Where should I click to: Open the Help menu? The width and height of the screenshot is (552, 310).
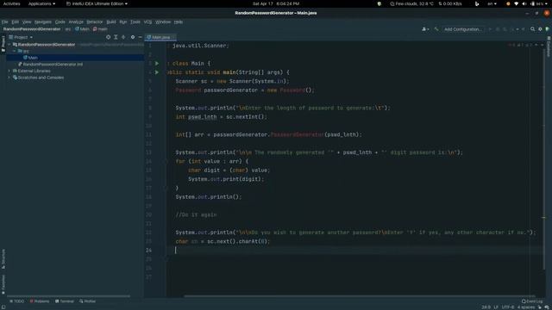tap(179, 22)
